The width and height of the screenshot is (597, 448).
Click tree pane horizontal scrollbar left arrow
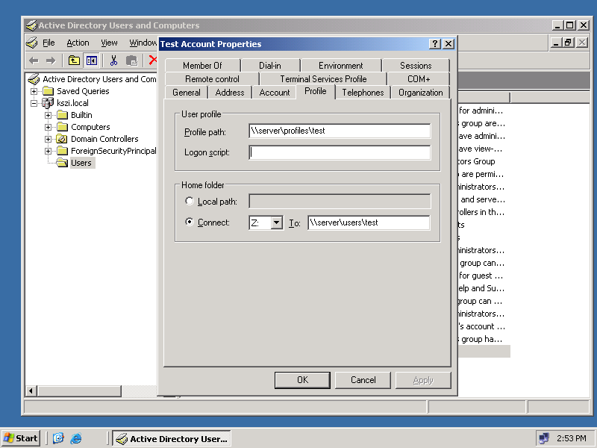point(31,391)
